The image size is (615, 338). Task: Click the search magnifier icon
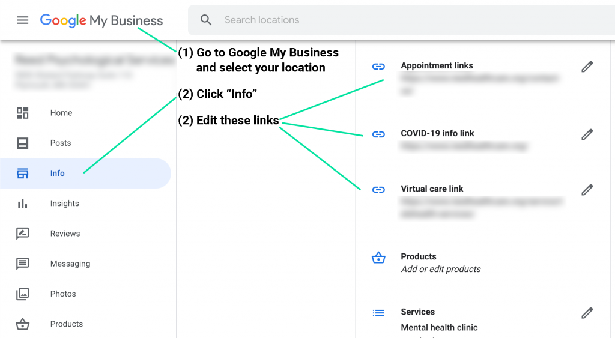tap(206, 20)
